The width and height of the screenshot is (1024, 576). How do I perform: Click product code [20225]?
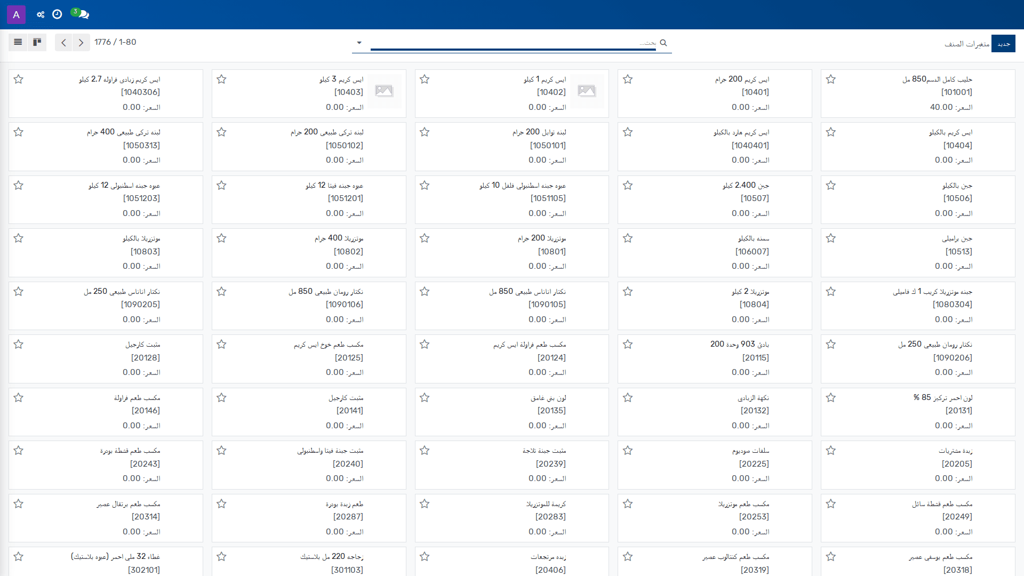754,464
